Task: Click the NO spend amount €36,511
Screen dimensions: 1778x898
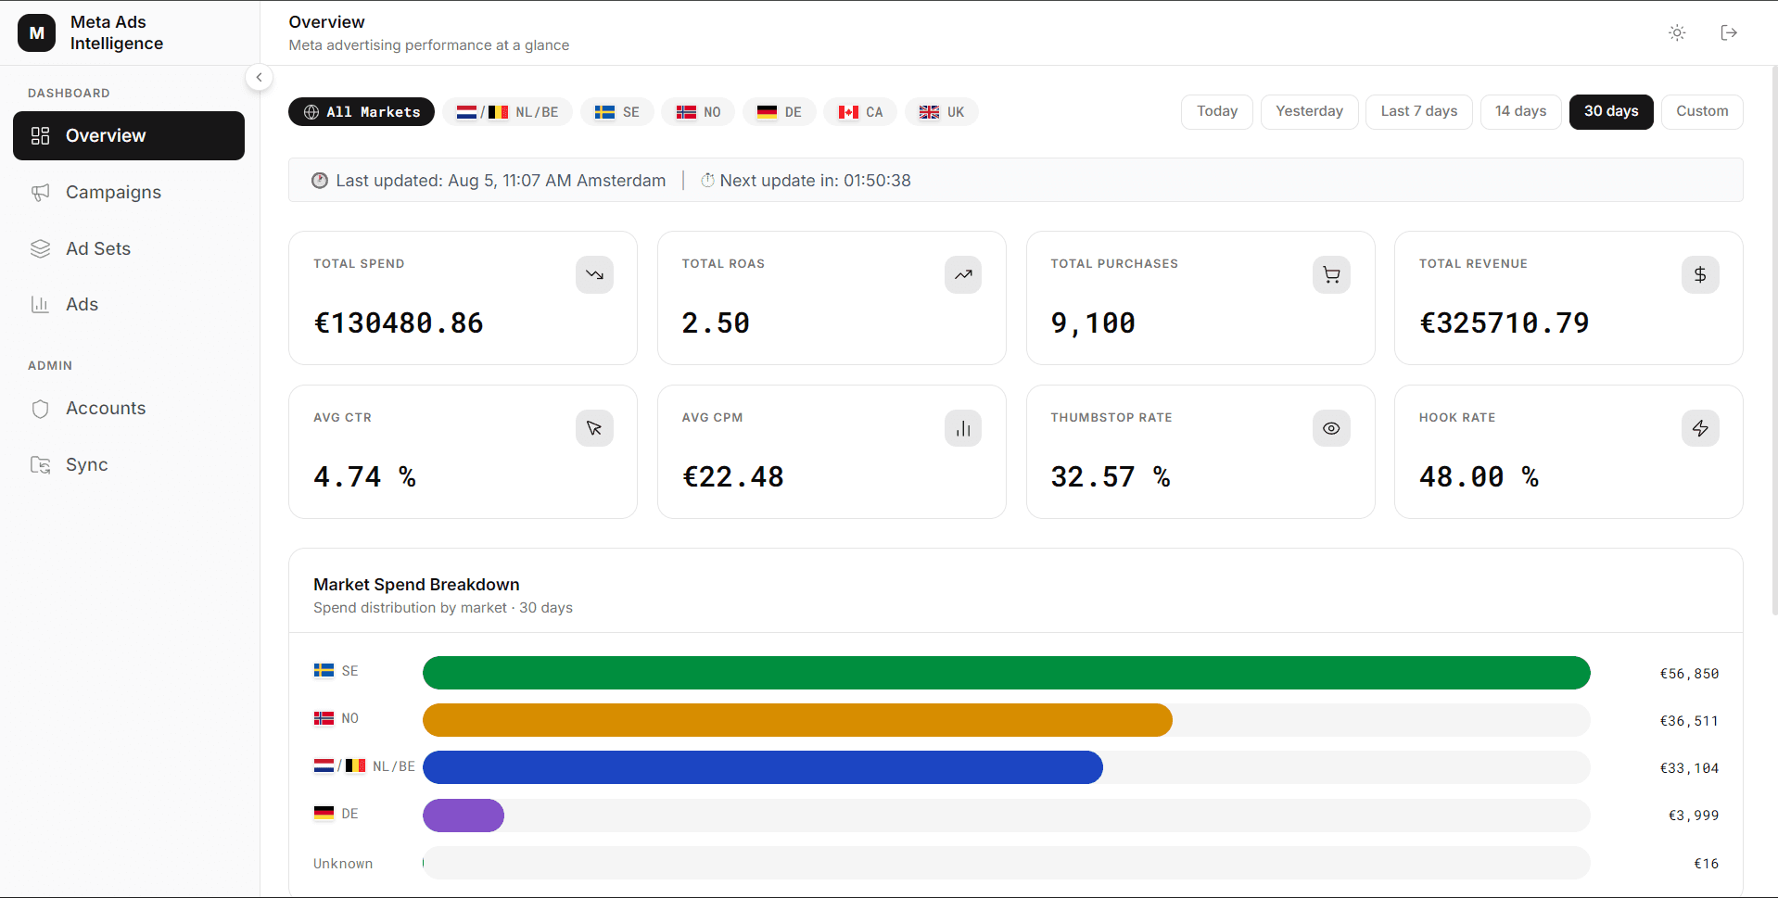Action: (1689, 721)
